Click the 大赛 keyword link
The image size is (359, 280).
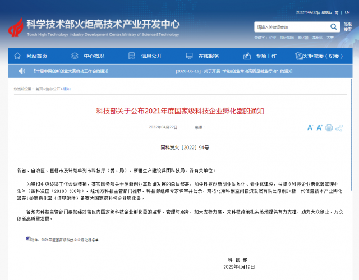click(330, 38)
